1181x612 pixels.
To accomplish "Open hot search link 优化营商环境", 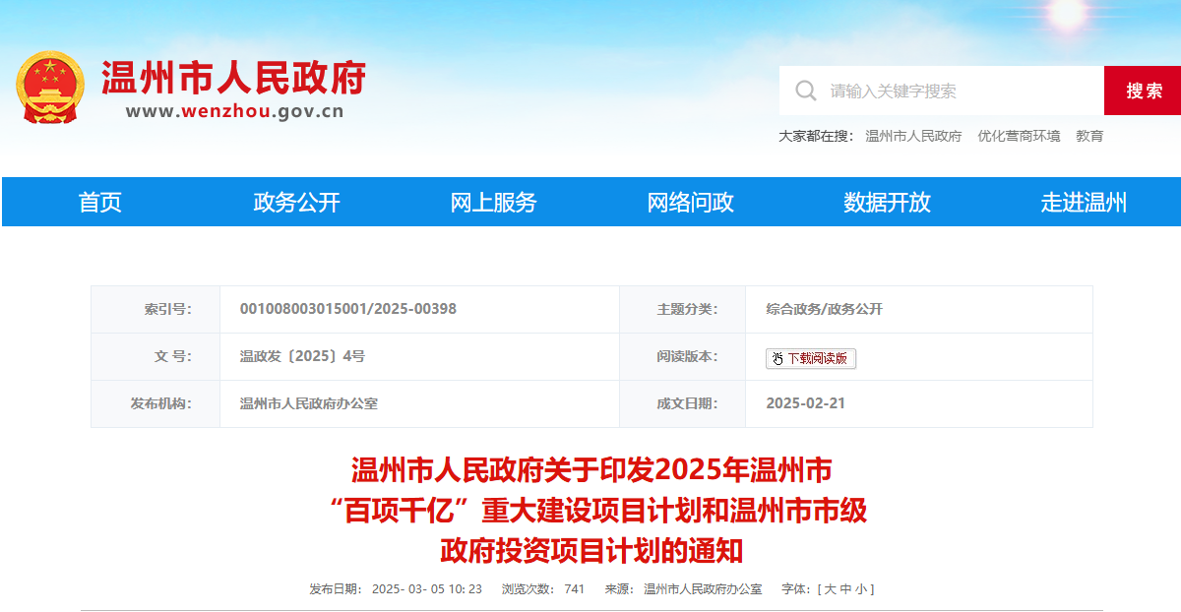I will coord(1019,136).
